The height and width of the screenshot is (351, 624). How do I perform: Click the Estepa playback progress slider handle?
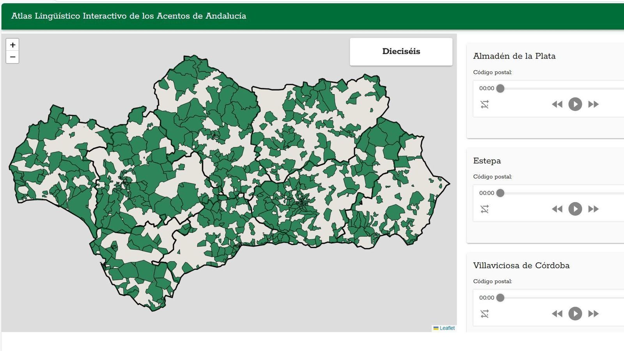point(500,193)
